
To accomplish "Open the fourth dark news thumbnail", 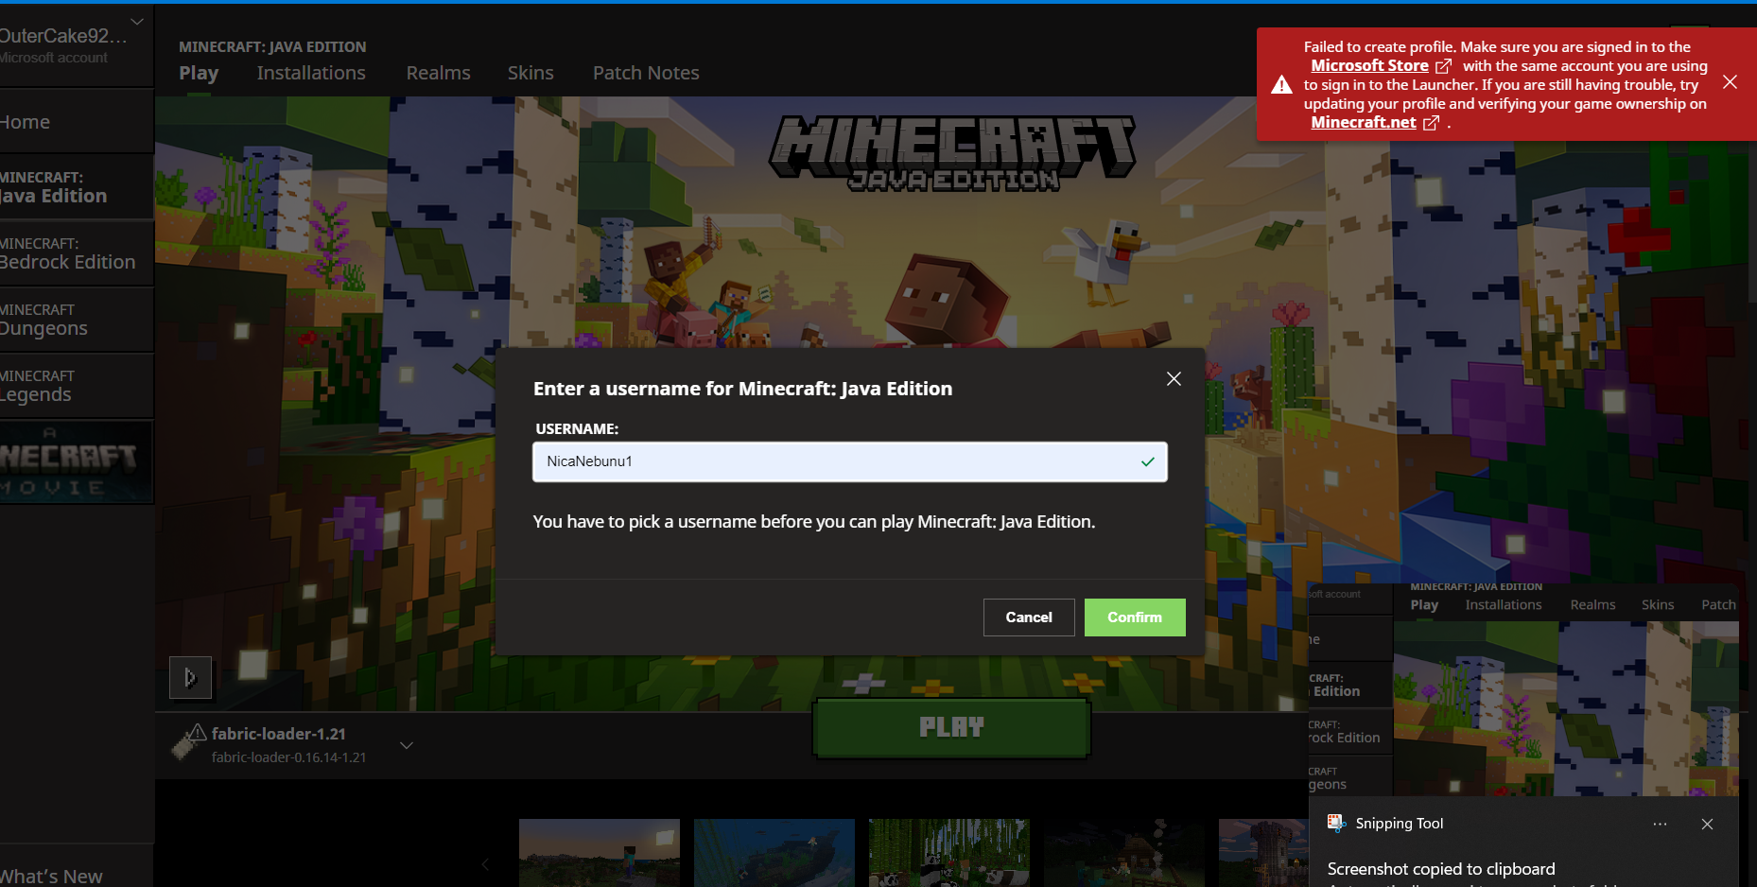I will point(1124,853).
